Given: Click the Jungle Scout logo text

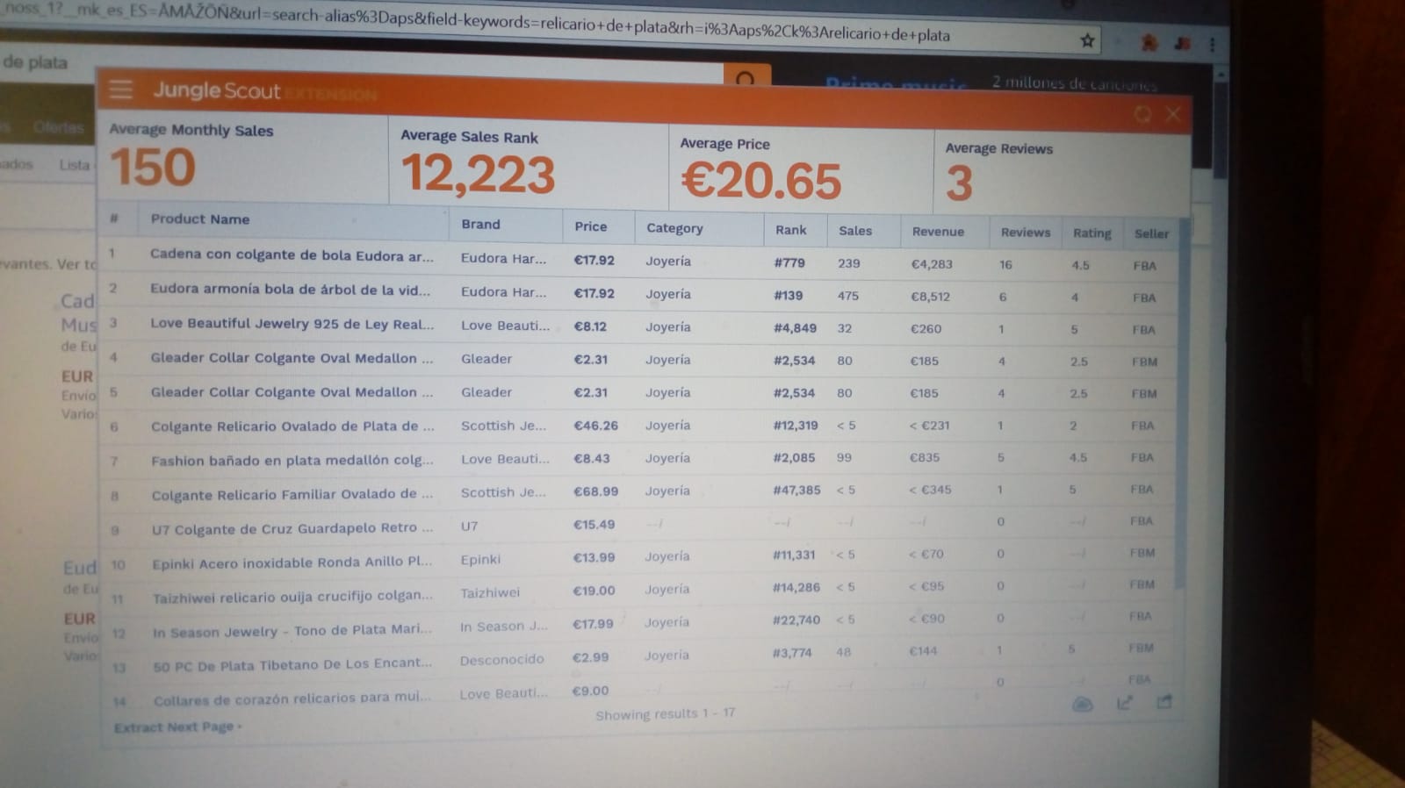Looking at the screenshot, I should [217, 90].
